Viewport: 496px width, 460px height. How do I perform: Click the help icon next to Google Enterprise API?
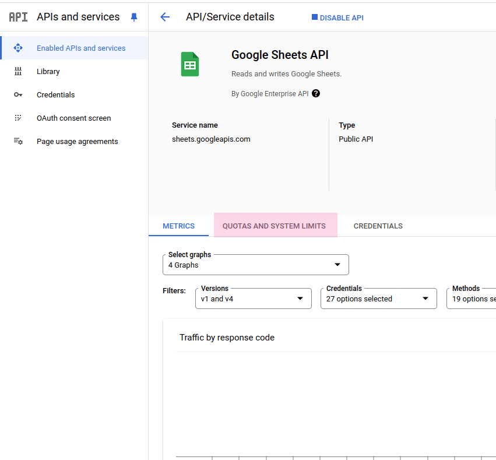(316, 93)
